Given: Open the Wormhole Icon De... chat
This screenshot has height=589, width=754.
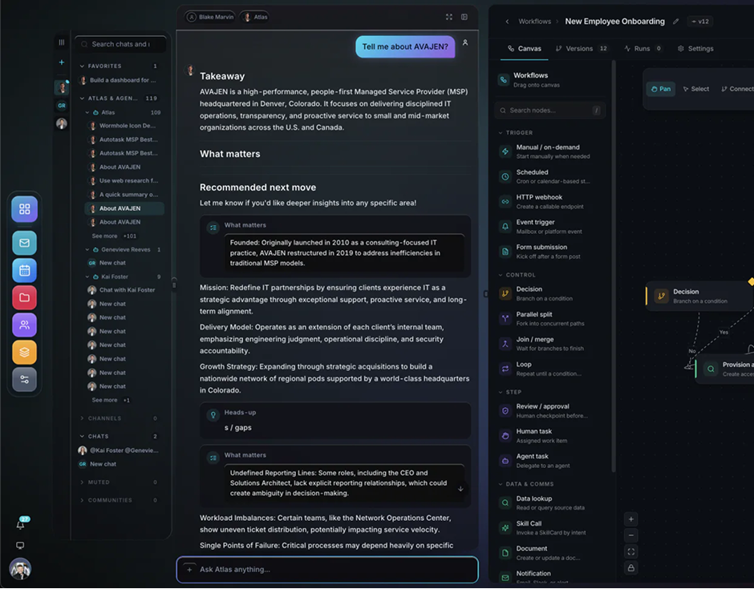Looking at the screenshot, I should point(123,126).
